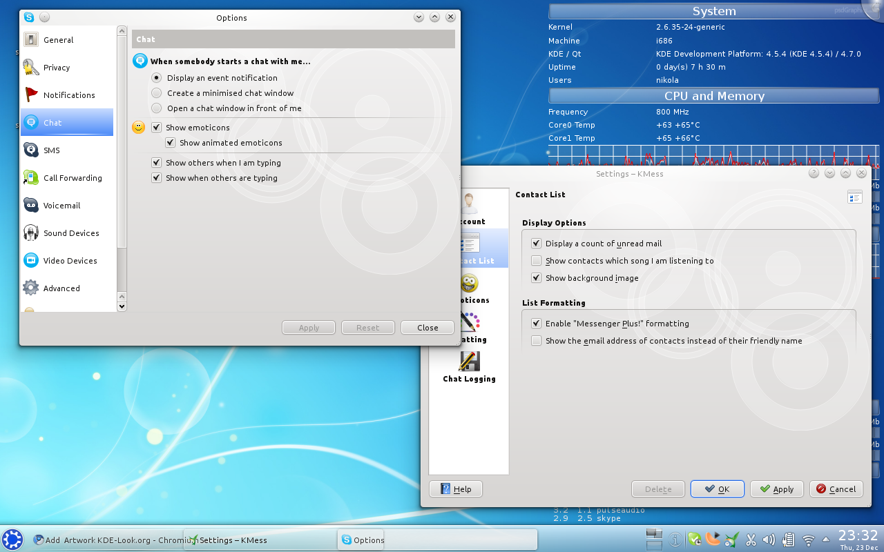Toggle Show animated emoticons checkbox
The width and height of the screenshot is (884, 552).
(x=171, y=143)
